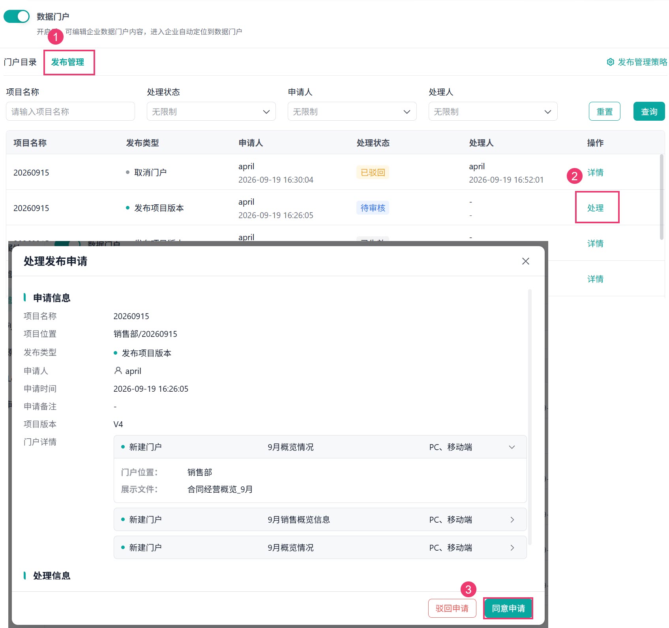Click the V4 project version value

tap(118, 424)
